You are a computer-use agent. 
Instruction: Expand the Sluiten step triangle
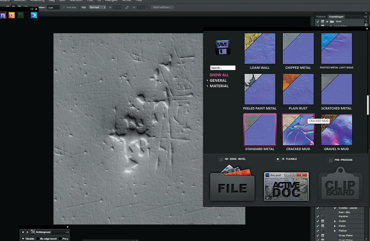click(x=335, y=221)
